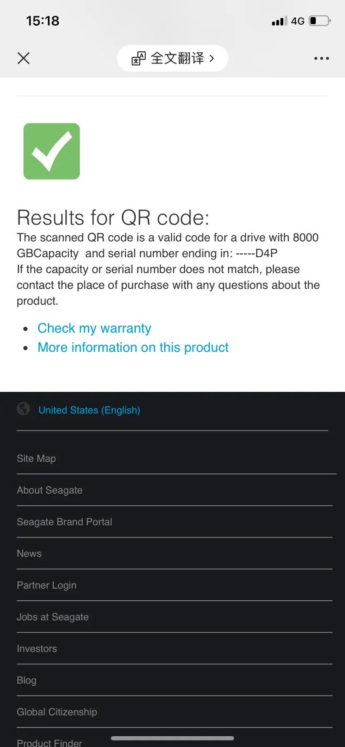Open the three-dot more options menu
This screenshot has height=747, width=345.
click(x=321, y=58)
